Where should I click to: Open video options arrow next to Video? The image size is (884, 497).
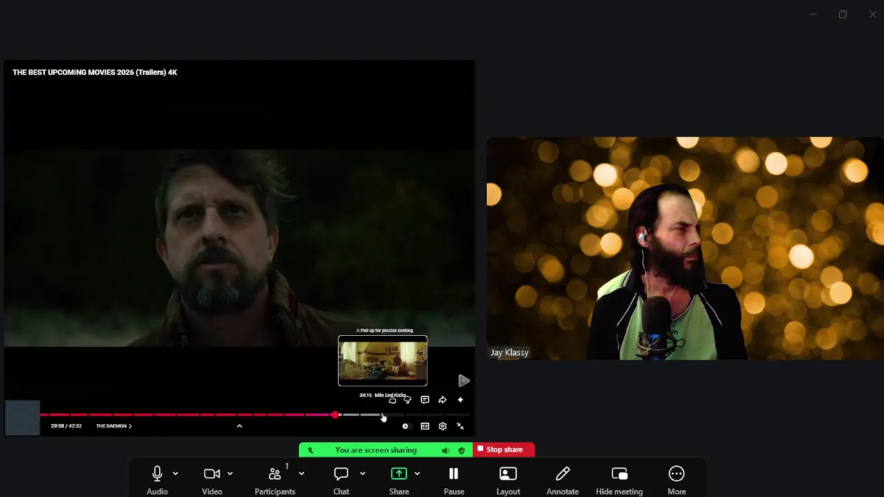point(230,474)
